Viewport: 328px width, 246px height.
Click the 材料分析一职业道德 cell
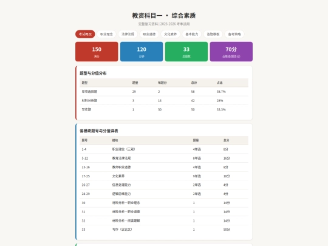126,212
